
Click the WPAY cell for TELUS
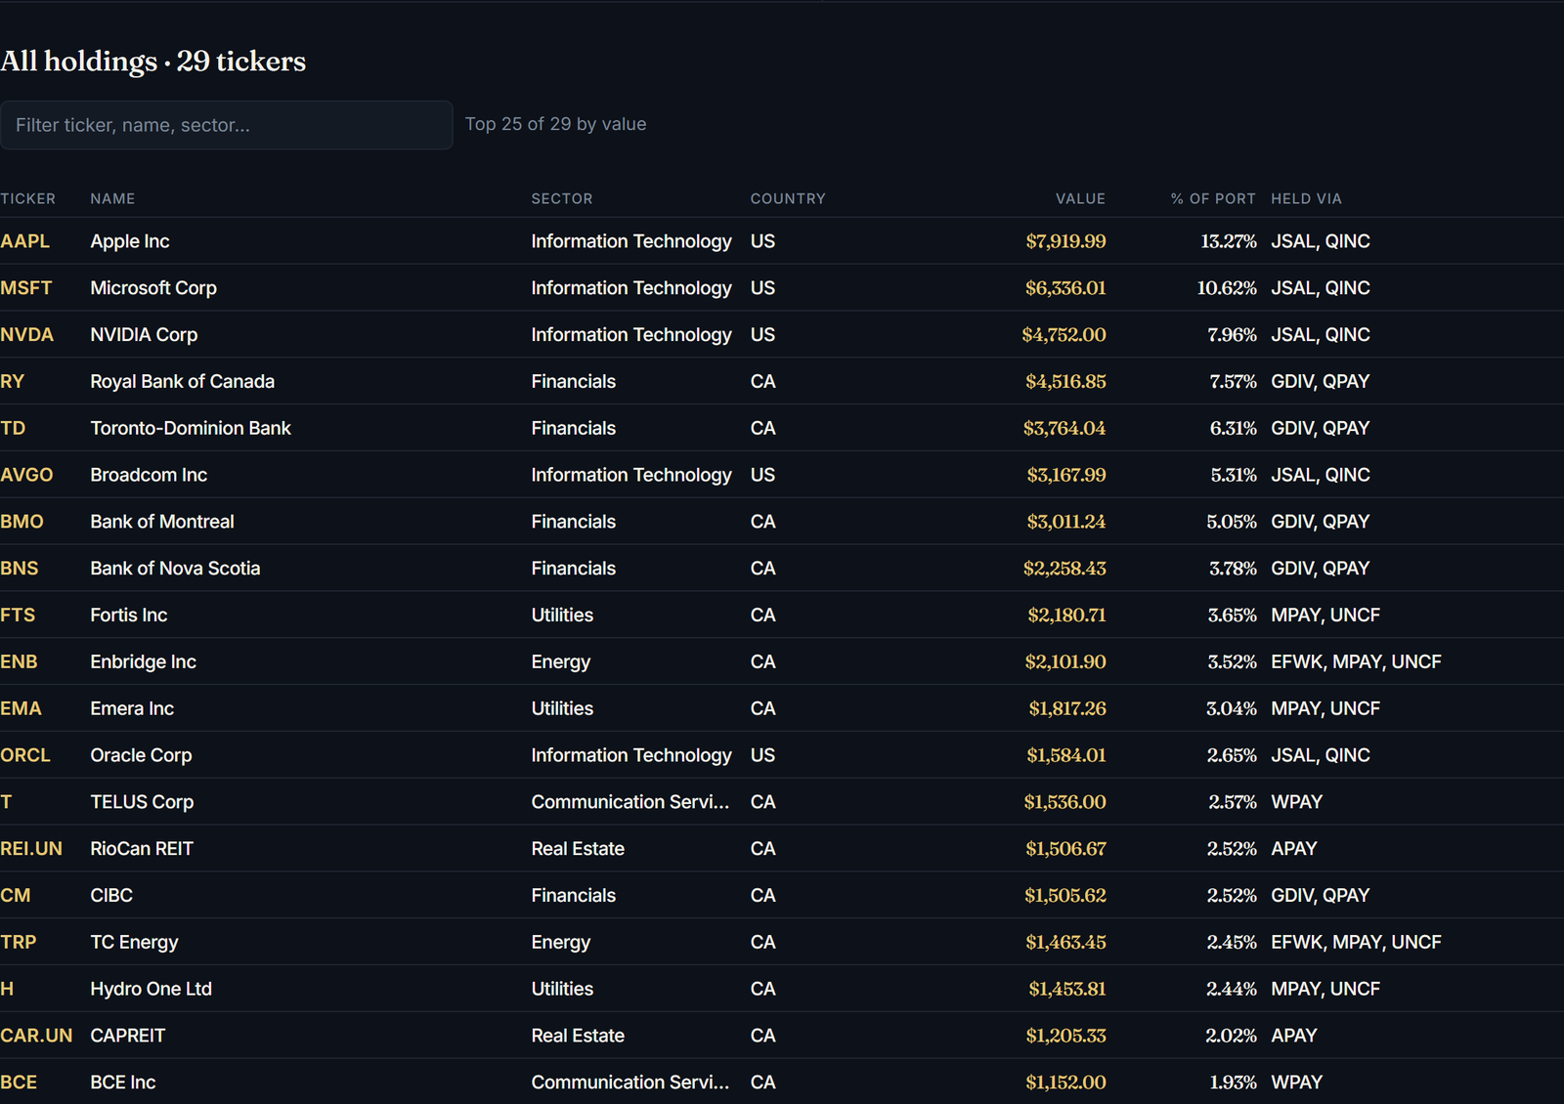tap(1296, 802)
